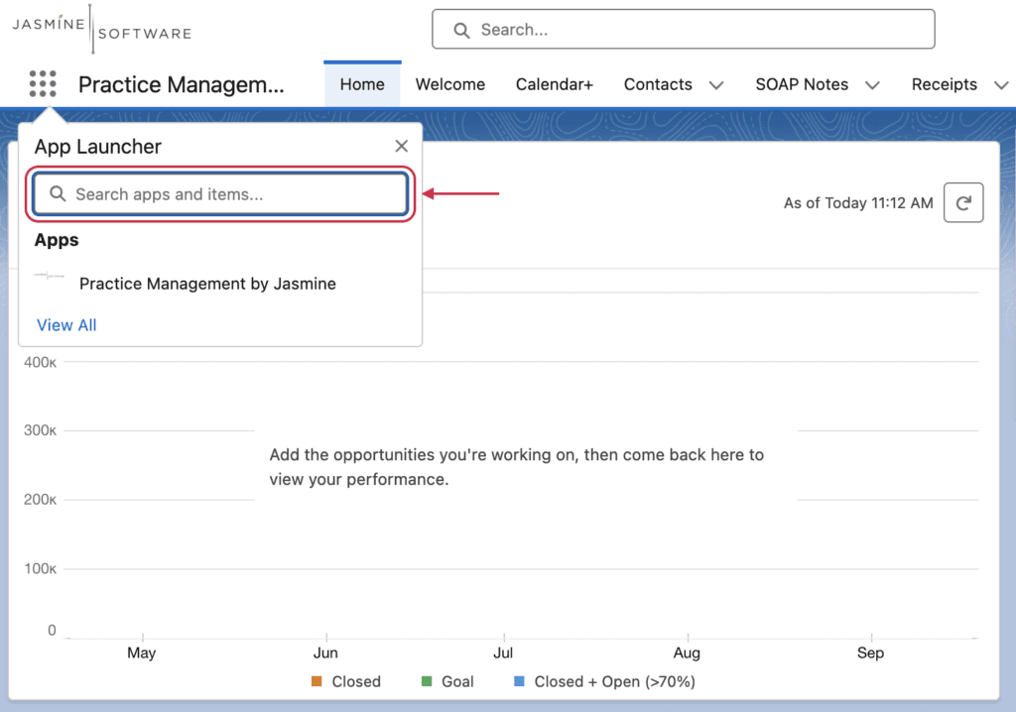Click the global search magnifier icon
This screenshot has width=1016, height=712.
(x=461, y=31)
